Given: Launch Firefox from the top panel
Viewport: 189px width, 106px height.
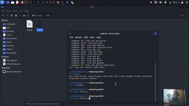Looking at the screenshot, I should pyautogui.click(x=22, y=2).
